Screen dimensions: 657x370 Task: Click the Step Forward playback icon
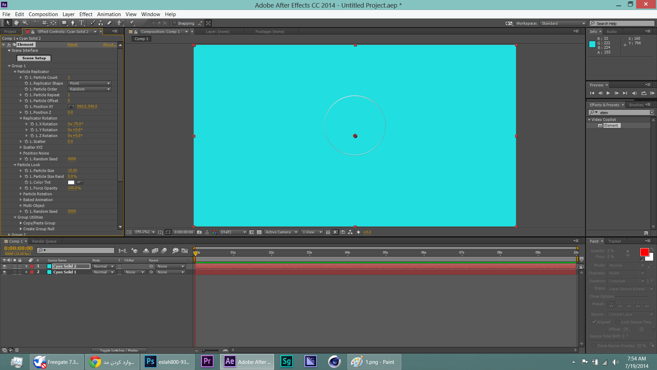tap(617, 93)
